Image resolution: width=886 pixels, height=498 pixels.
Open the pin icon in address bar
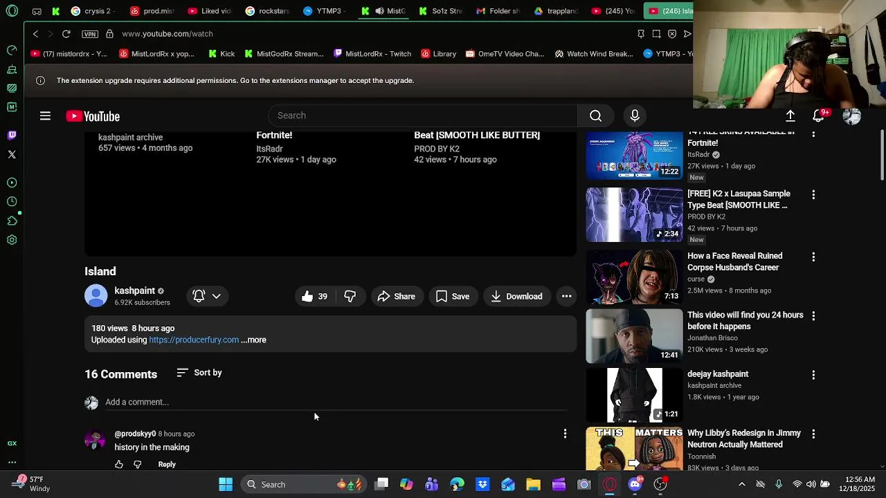[640, 34]
